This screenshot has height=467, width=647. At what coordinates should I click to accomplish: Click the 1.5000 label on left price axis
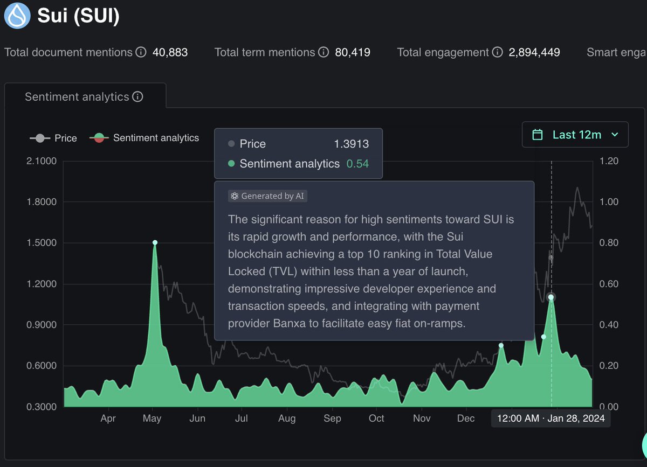43,243
